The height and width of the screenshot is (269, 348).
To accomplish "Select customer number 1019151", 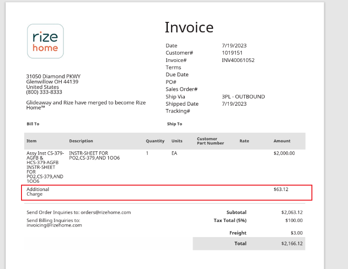I will (231, 53).
